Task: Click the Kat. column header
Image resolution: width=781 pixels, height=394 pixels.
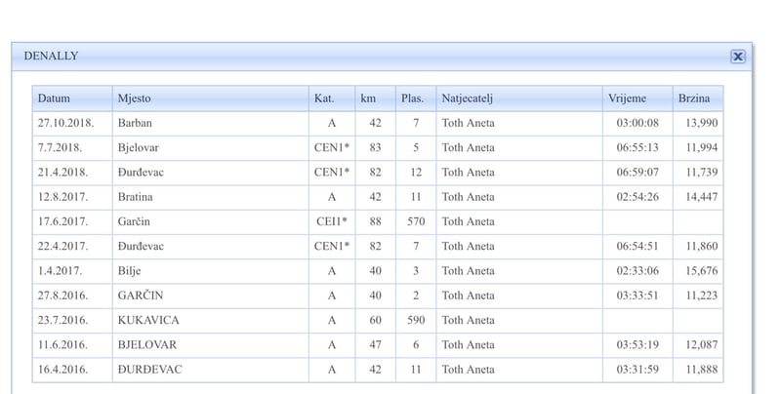Action: pyautogui.click(x=324, y=98)
